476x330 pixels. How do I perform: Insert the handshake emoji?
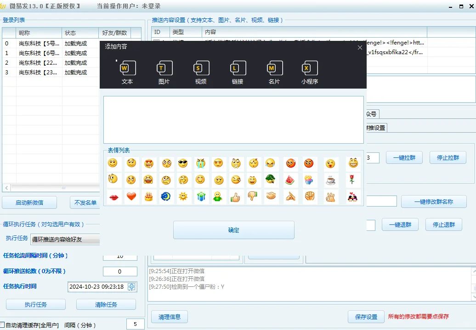point(271,196)
